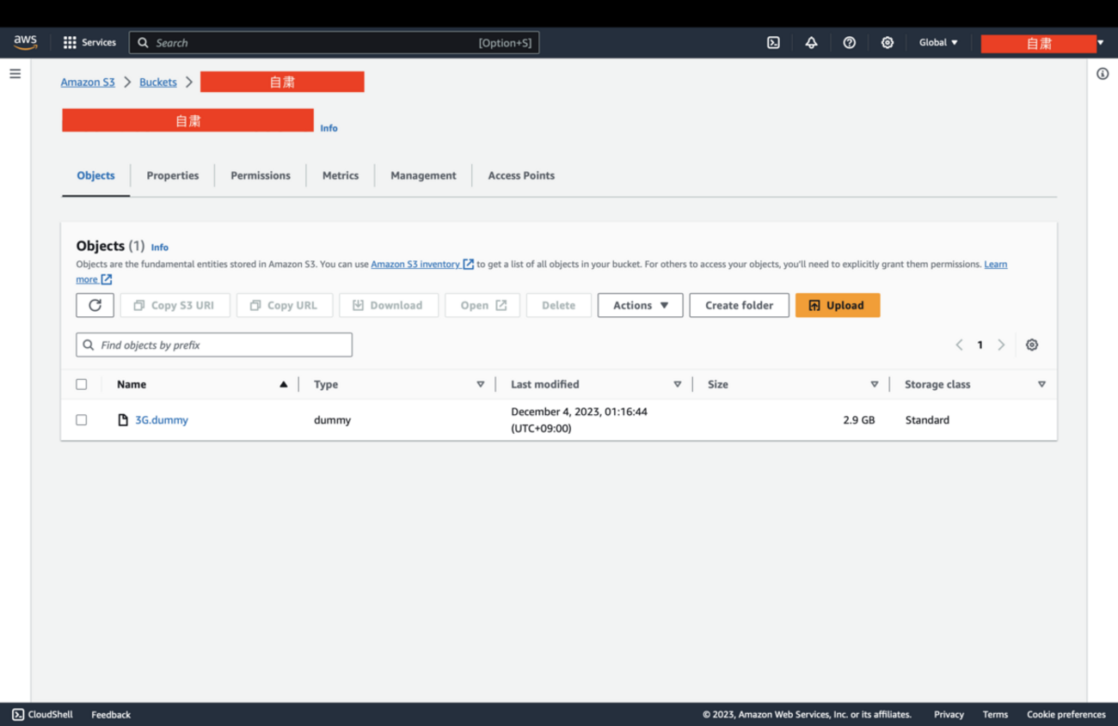The width and height of the screenshot is (1118, 726).
Task: Open the support help question-mark icon
Action: (849, 42)
